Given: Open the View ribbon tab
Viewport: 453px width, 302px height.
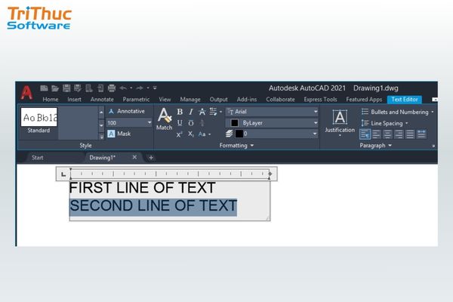Looking at the screenshot, I should [x=165, y=100].
